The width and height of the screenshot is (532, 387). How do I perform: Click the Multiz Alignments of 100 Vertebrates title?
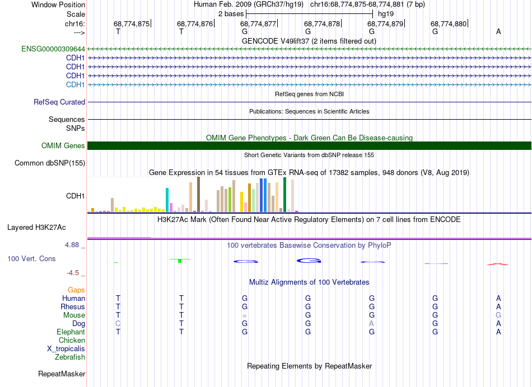(309, 282)
